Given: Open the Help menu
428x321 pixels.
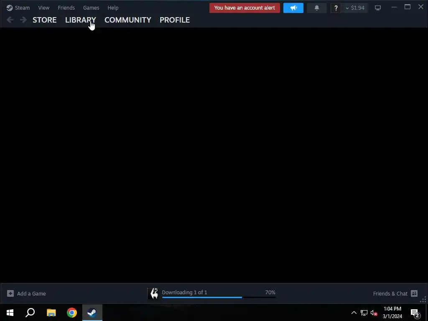Looking at the screenshot, I should 113,8.
